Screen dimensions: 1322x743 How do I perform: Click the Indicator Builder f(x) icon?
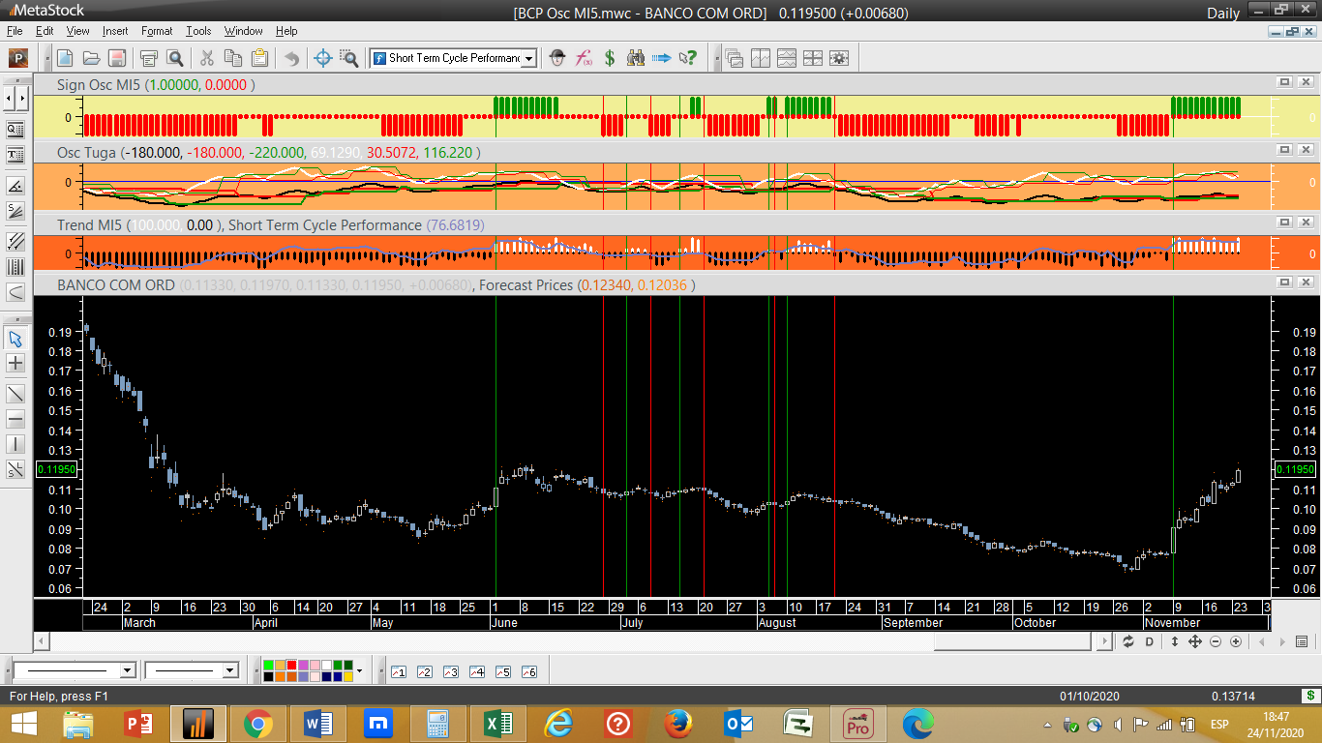[x=584, y=58]
